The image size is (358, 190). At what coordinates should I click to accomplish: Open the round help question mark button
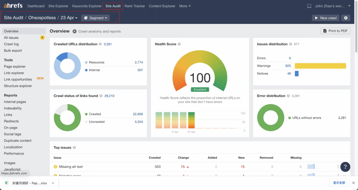345,167
